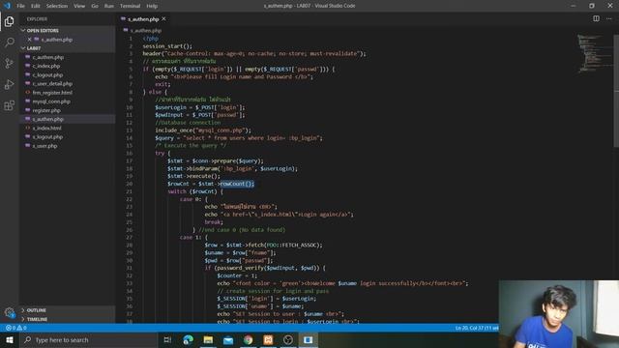This screenshot has height=348, width=619.
Task: Open the Search view in activity bar
Action: [9, 43]
